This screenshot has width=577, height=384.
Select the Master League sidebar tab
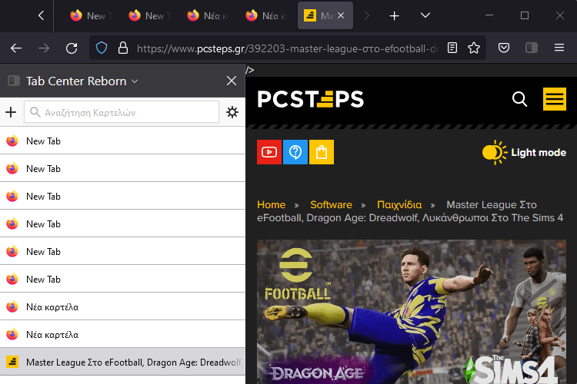pos(122,362)
